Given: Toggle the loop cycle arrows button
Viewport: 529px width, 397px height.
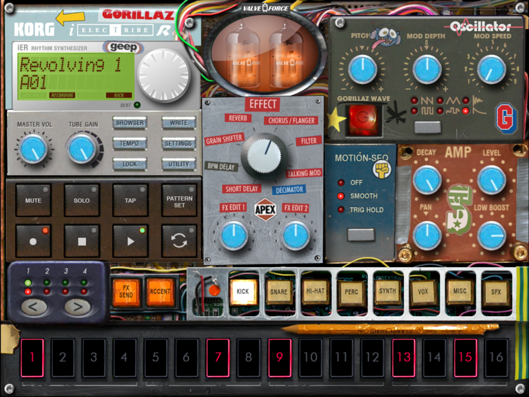Looking at the screenshot, I should click(179, 241).
